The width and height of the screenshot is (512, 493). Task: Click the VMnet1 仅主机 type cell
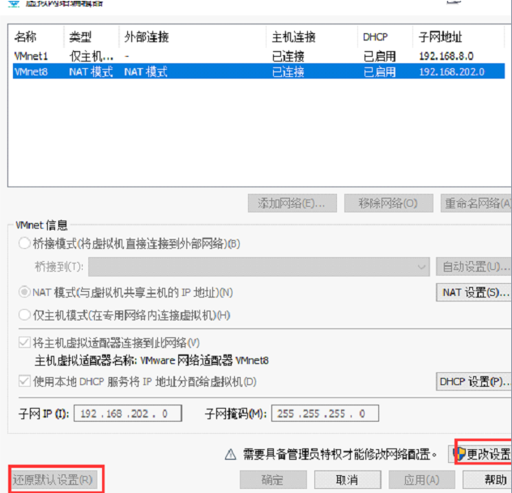(x=91, y=56)
